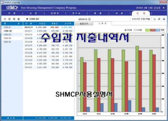Select building 1600-05 in the list

(12, 42)
